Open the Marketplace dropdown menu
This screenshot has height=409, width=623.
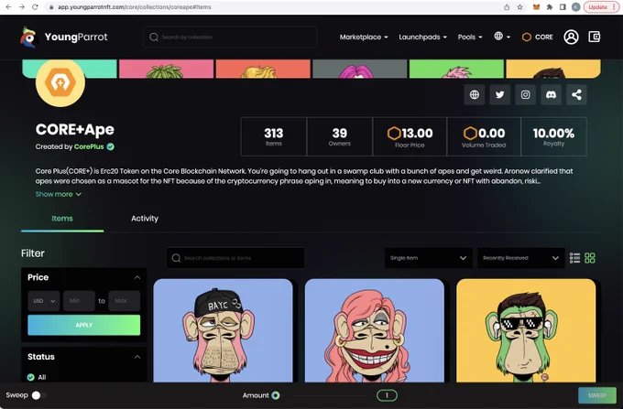[x=364, y=37]
